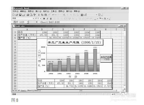This screenshot has height=105, width=144.
Task: Open the 文件 (File) menu
Action: (x=15, y=11)
